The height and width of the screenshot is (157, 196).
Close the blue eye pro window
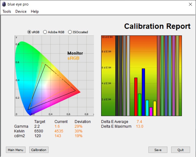tap(190, 4)
